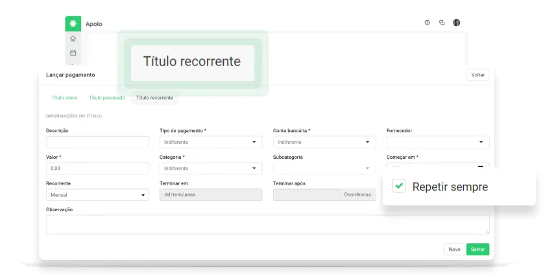This screenshot has width=545, height=278.
Task: Switch to the Título parcelado tab
Action: [x=107, y=98]
